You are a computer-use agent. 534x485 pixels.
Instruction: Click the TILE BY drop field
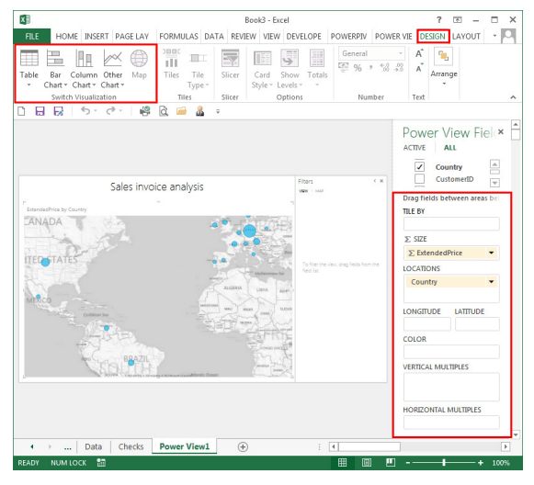[451, 223]
